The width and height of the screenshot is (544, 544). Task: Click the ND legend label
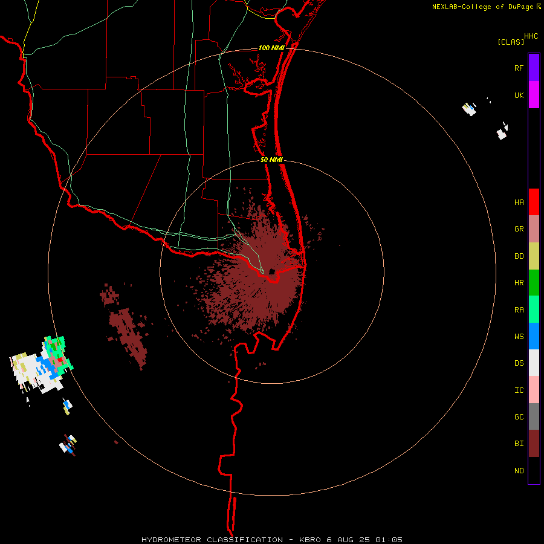tap(519, 471)
